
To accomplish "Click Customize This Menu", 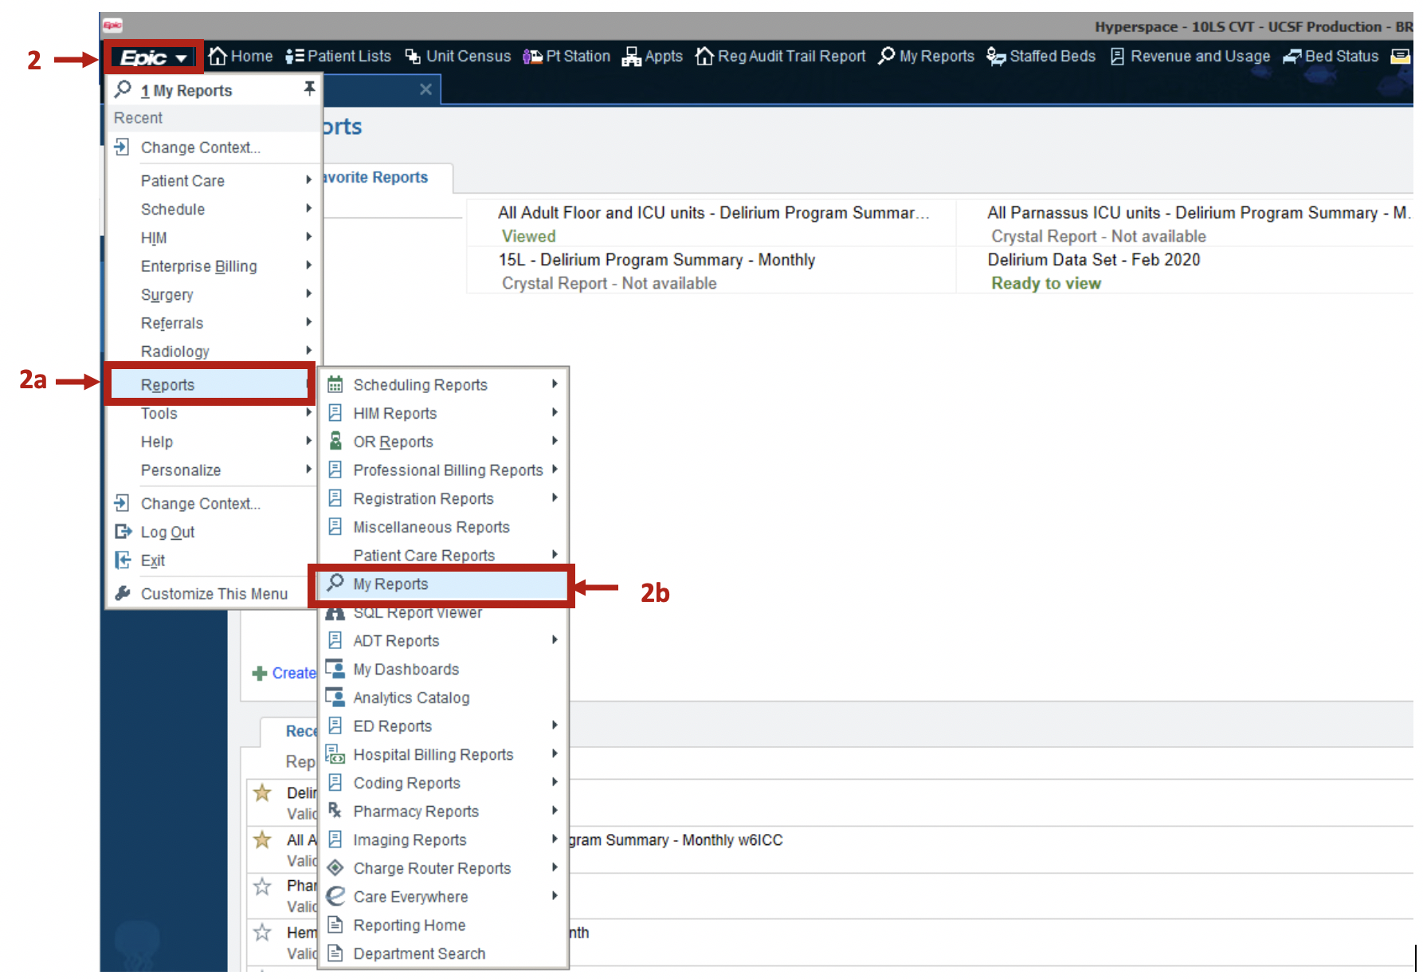I will click(214, 594).
